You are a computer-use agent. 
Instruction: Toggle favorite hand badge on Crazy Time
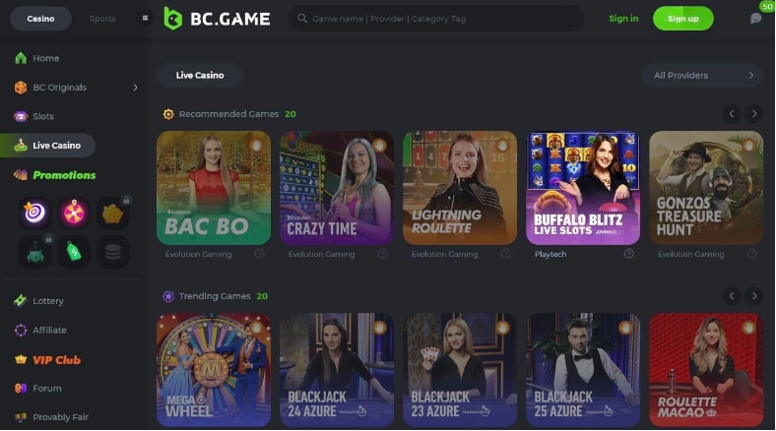pyautogui.click(x=379, y=146)
